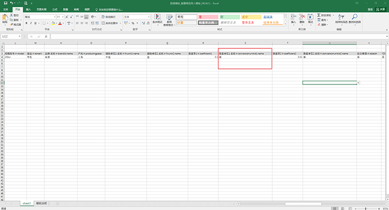Open the text orientation options
389x210 pixels.
tap(93, 17)
